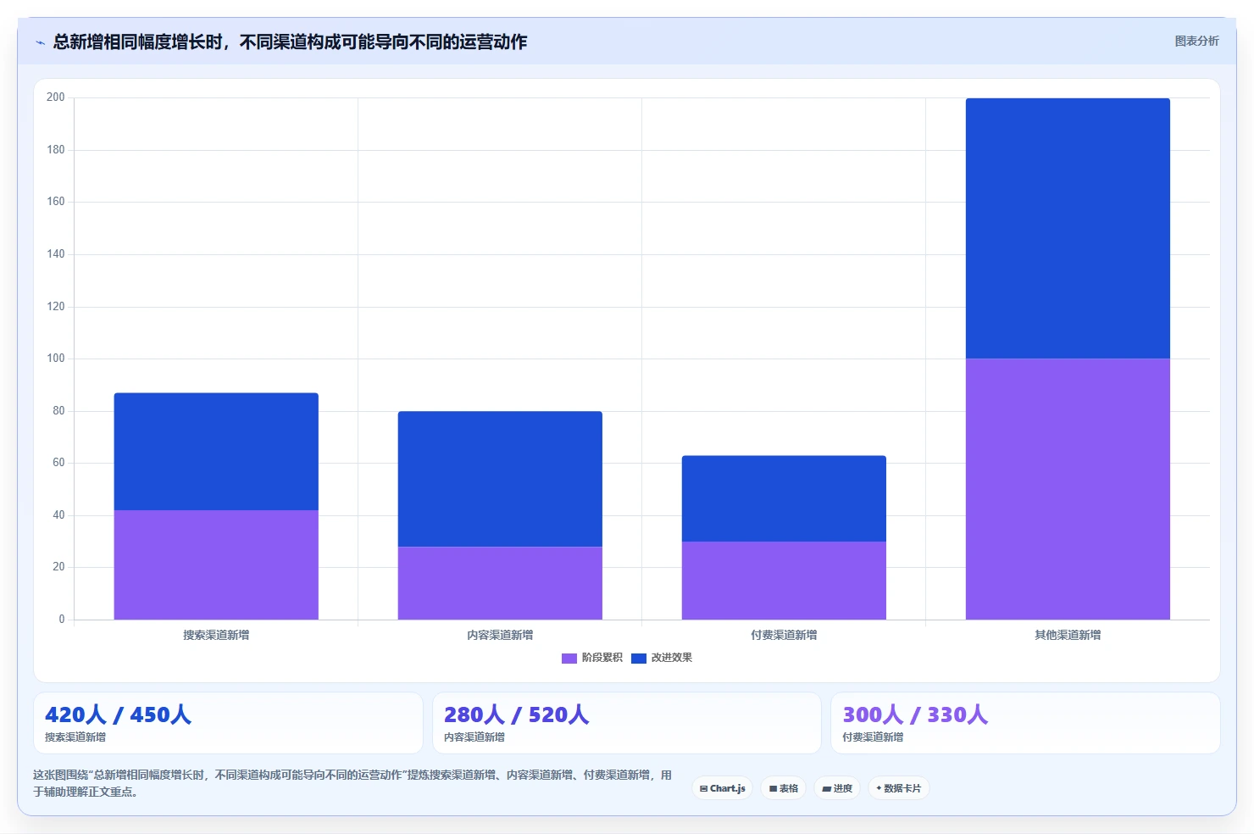
Task: Click the blue segment of 其他渠道新增 bar
Action: click(x=1068, y=228)
